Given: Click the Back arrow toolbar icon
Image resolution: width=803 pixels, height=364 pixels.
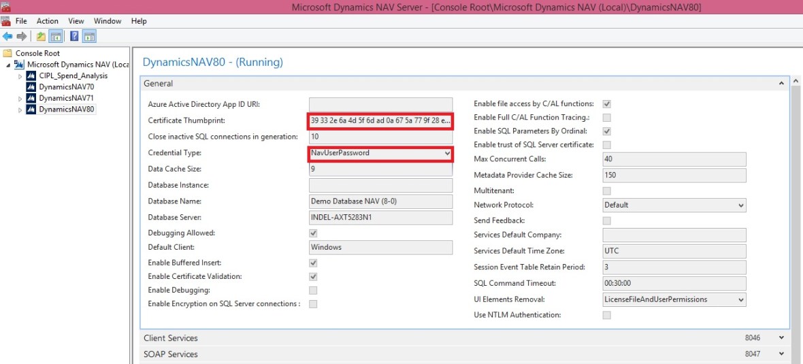Looking at the screenshot, I should tap(7, 36).
